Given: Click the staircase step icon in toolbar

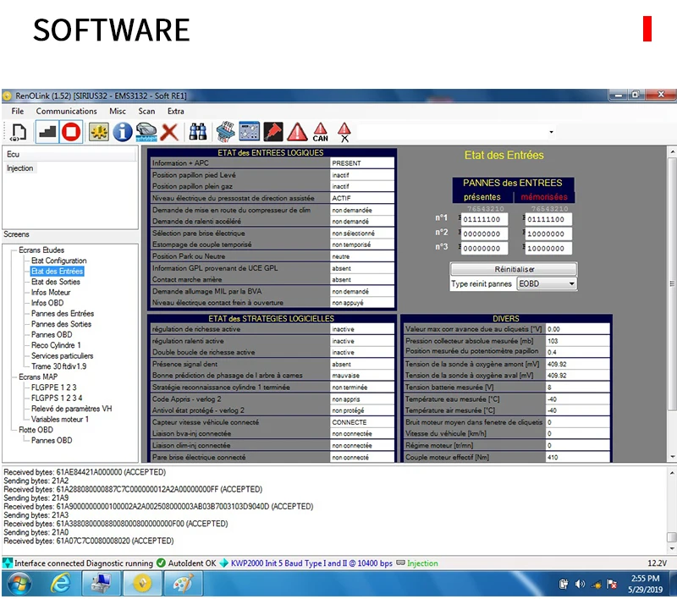Looking at the screenshot, I should click(x=47, y=132).
